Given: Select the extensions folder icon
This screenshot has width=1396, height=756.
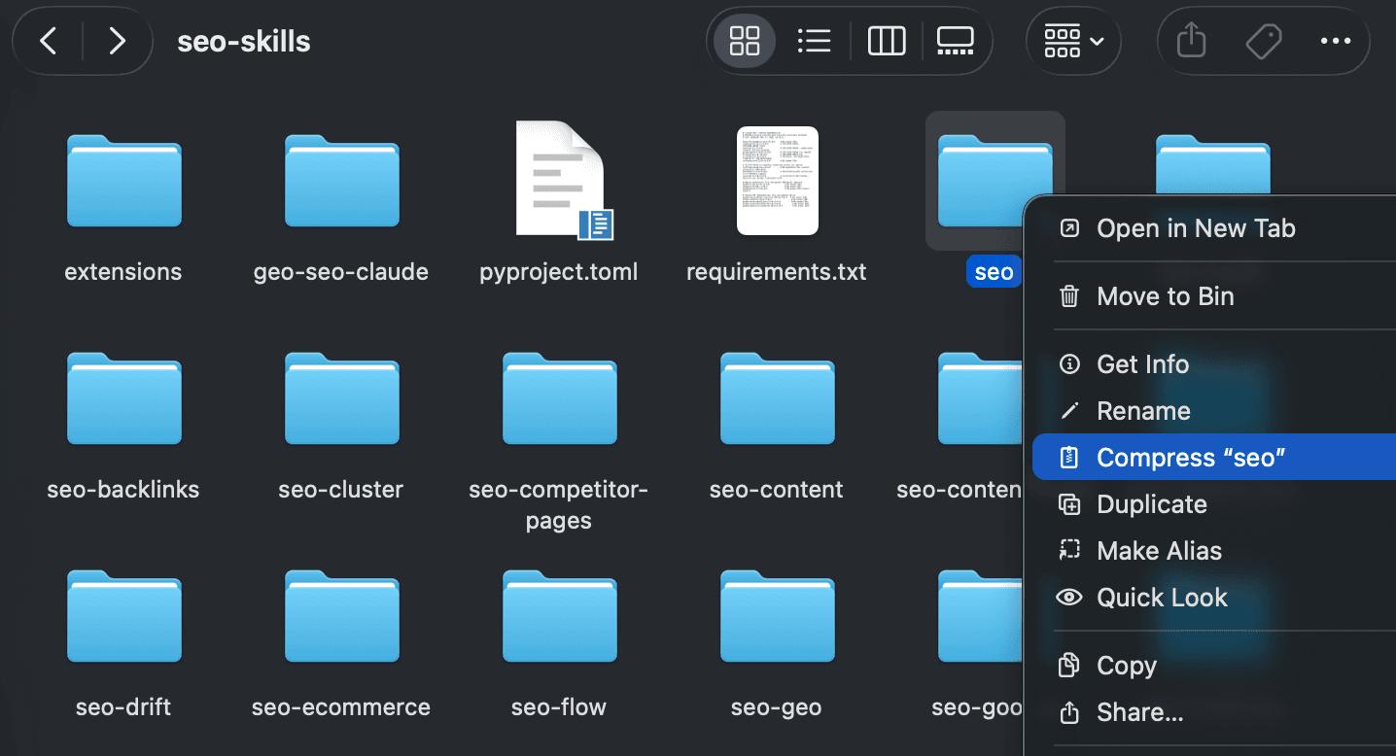Looking at the screenshot, I should point(123,181).
